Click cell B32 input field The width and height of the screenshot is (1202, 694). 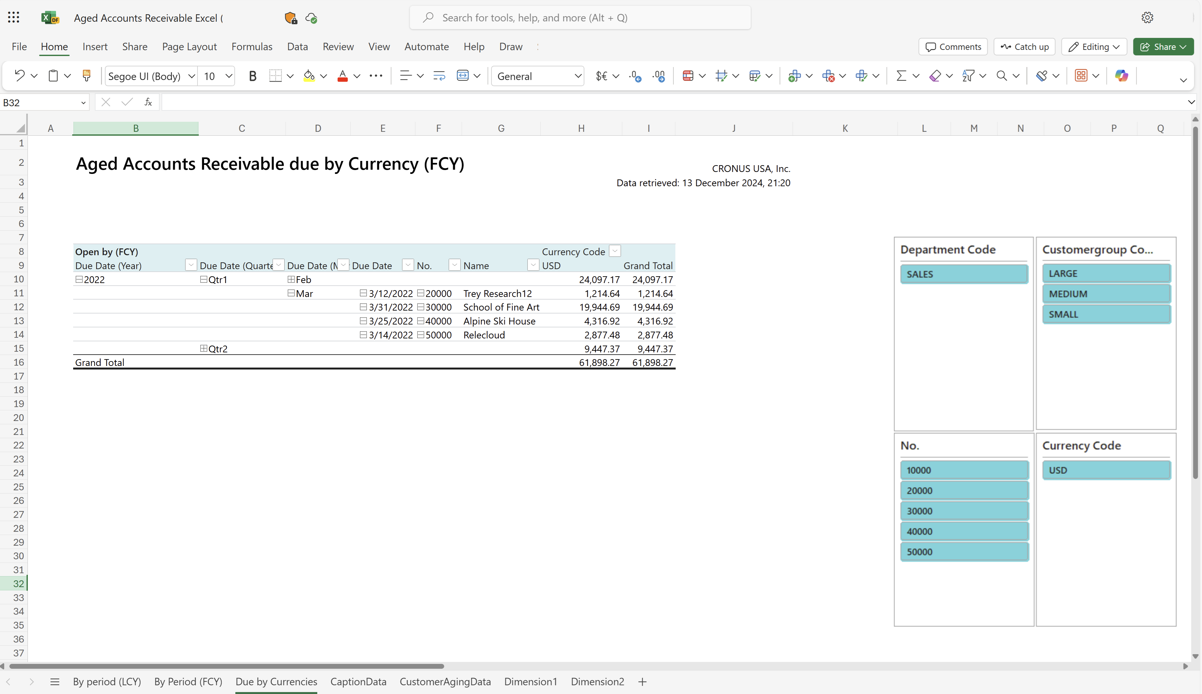click(x=135, y=583)
